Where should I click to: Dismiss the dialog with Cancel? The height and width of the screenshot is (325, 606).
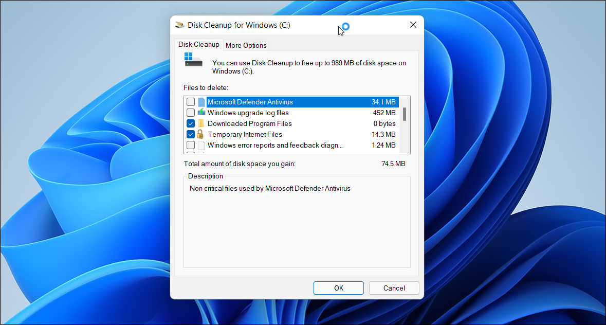tap(394, 288)
